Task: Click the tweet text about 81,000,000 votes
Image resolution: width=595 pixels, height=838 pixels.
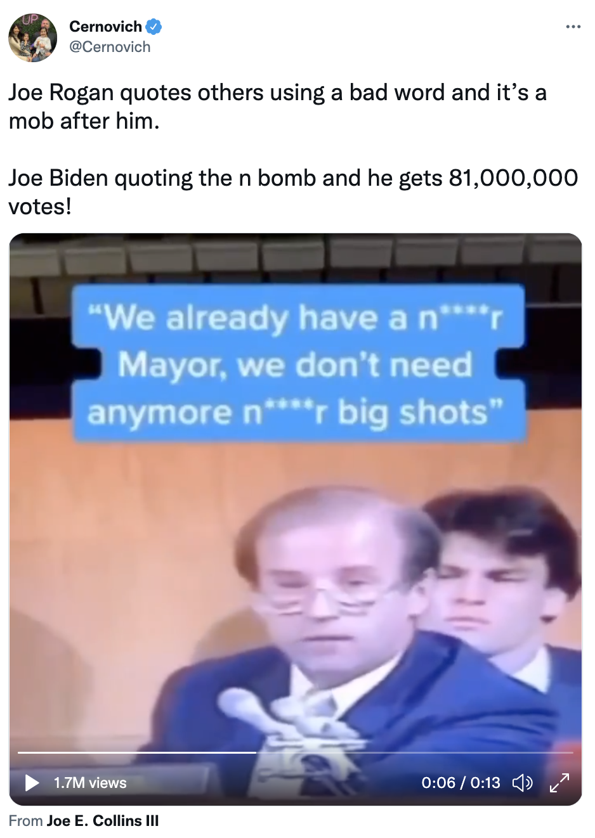Action: pos(293,192)
